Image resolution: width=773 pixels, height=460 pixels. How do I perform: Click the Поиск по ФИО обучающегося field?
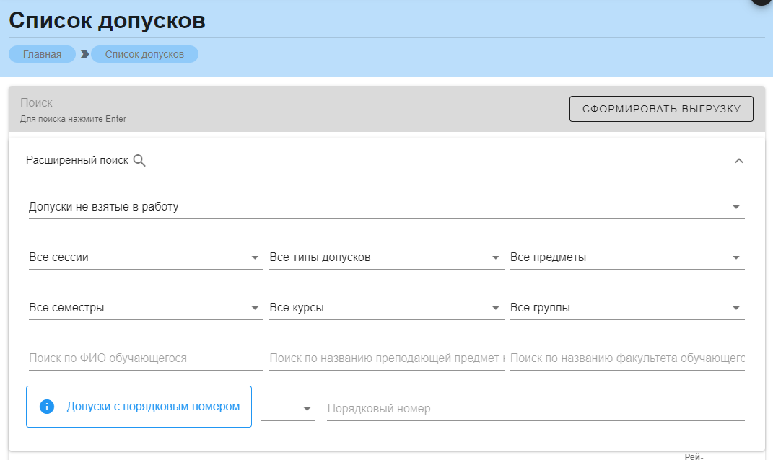pyautogui.click(x=145, y=358)
